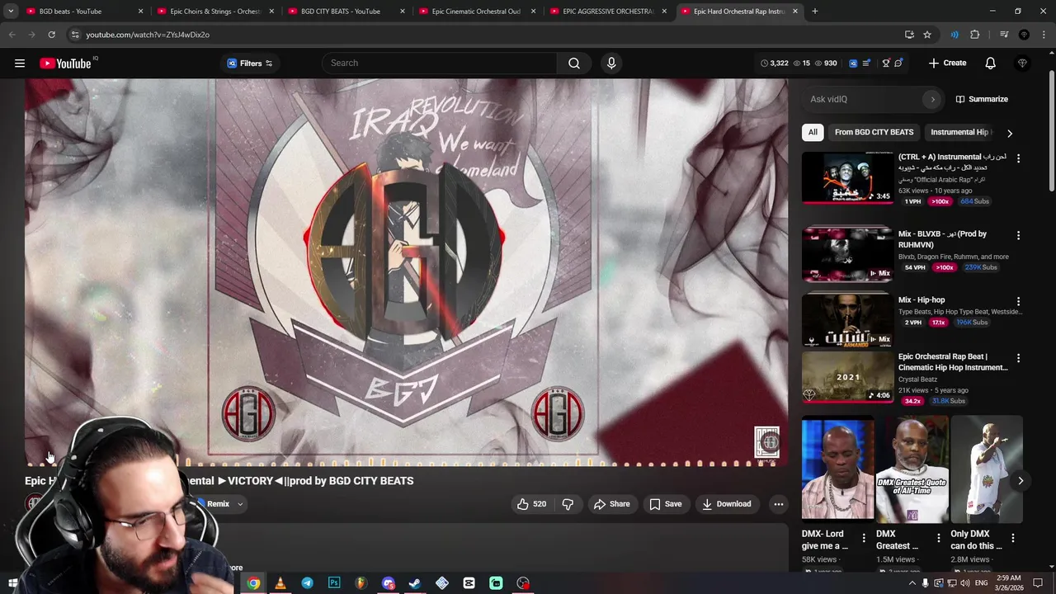The image size is (1056, 594).
Task: Click the Share button
Action: coord(611,504)
